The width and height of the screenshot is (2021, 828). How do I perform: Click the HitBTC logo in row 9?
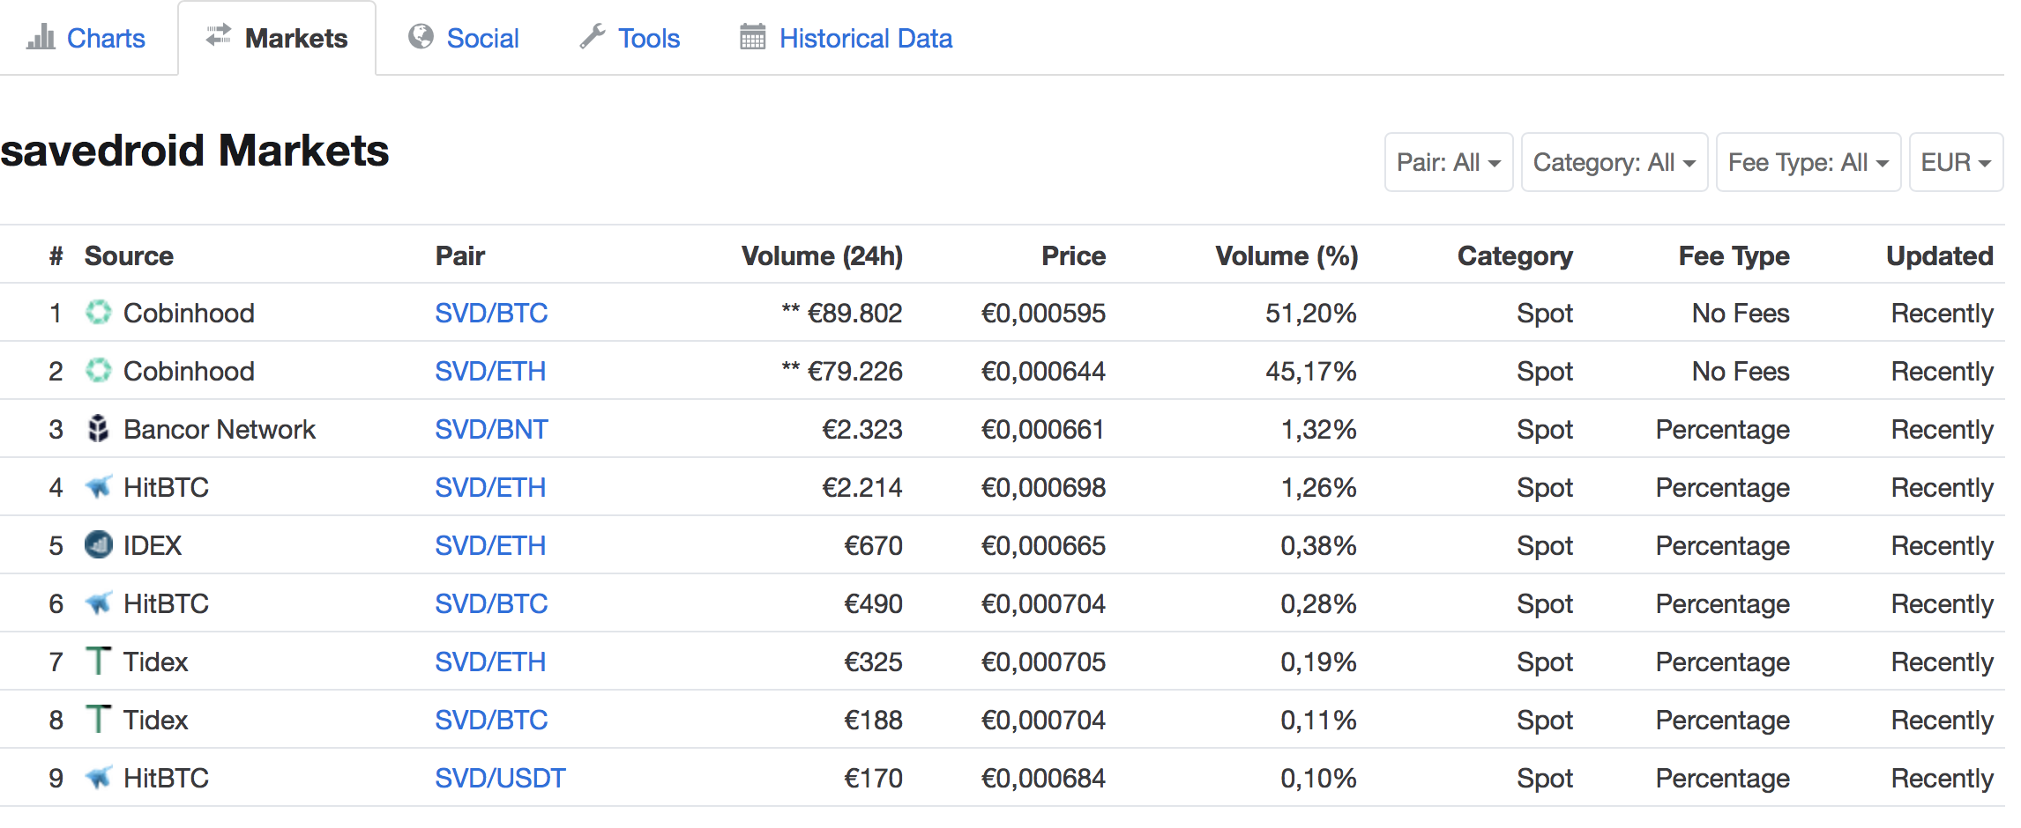[x=99, y=777]
